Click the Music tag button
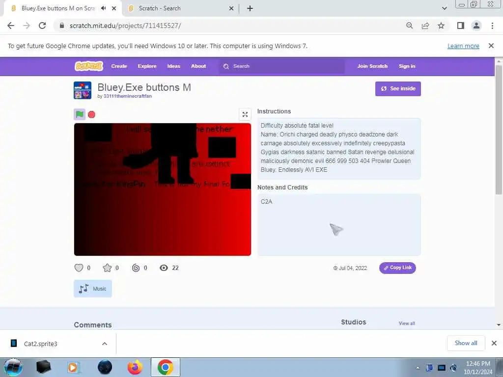 click(93, 289)
